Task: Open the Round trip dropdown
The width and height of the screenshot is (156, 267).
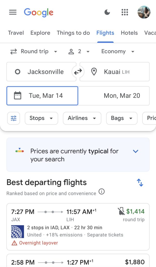Action: [x=34, y=52]
